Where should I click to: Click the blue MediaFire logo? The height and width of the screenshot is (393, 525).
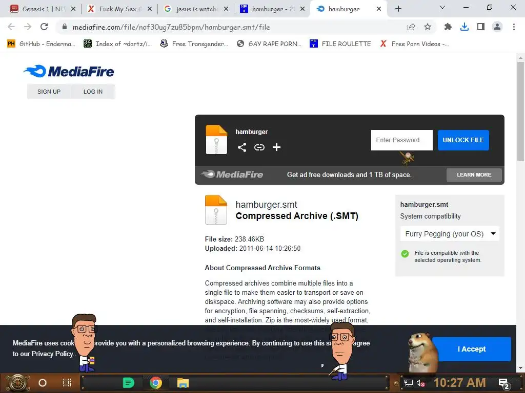[69, 71]
